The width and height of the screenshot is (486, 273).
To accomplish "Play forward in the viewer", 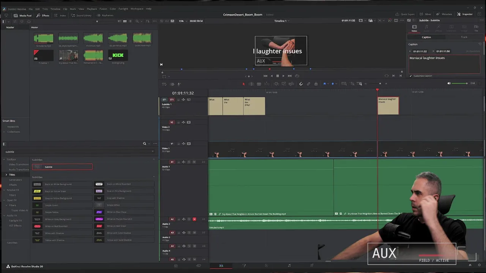I will [283, 76].
